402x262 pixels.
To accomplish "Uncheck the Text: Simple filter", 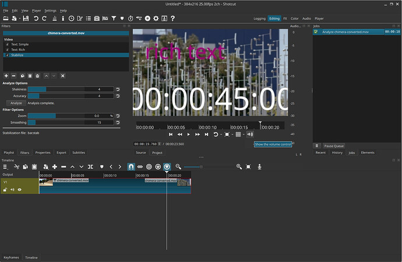I will (x=8, y=44).
